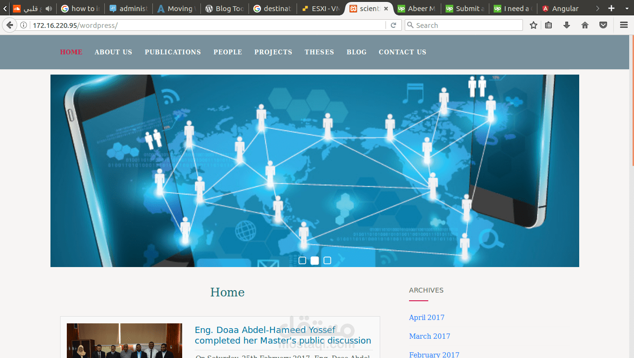Open the CONTACT US page
634x358 pixels.
(402, 52)
